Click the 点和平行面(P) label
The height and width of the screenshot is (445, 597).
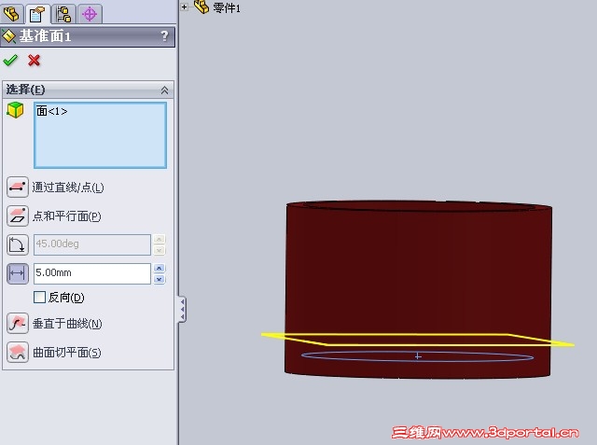pyautogui.click(x=67, y=216)
